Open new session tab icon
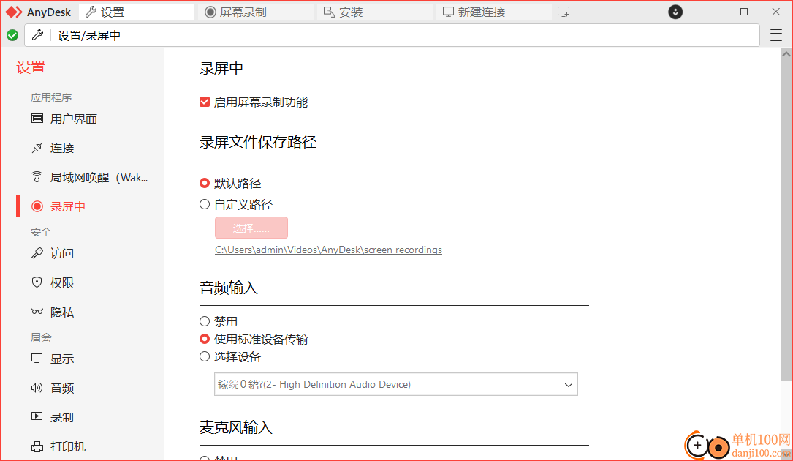Viewport: 793px width, 461px height. click(564, 12)
